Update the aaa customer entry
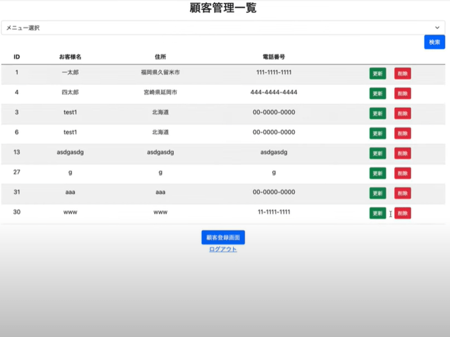 point(377,193)
